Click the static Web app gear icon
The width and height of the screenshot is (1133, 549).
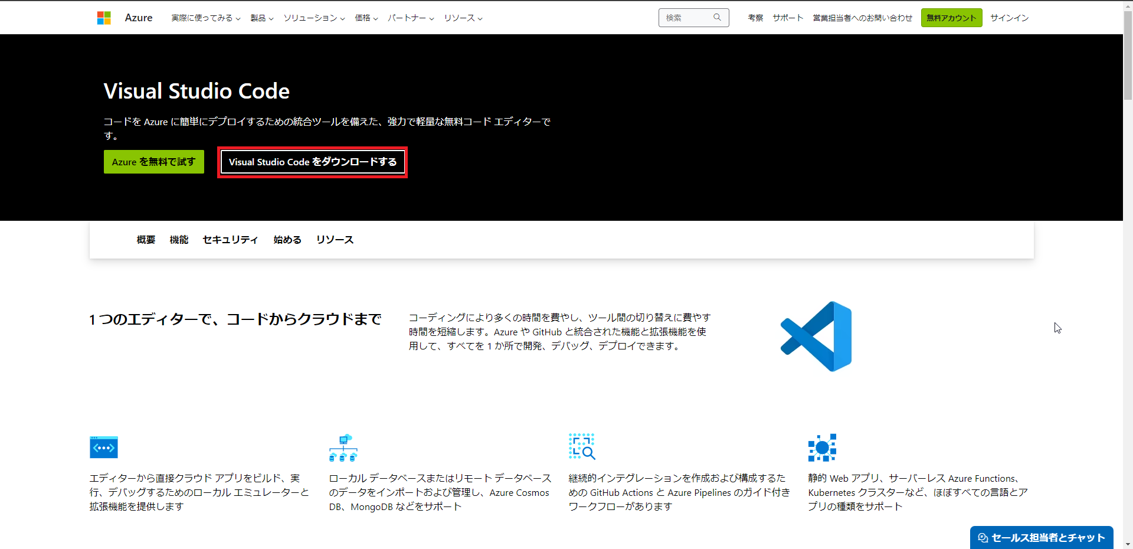point(822,447)
